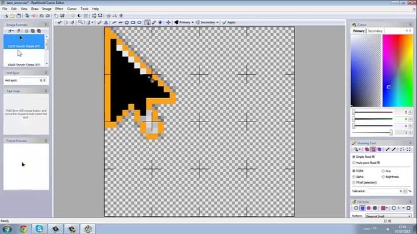The image size is (417, 234).
Task: Select the pencil tool in toolbar
Action: (x=100, y=23)
